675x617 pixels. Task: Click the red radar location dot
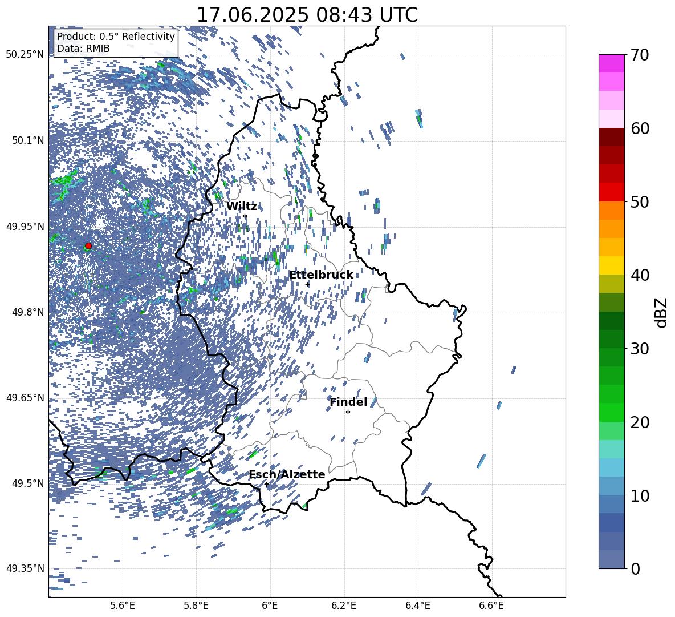tap(88, 246)
